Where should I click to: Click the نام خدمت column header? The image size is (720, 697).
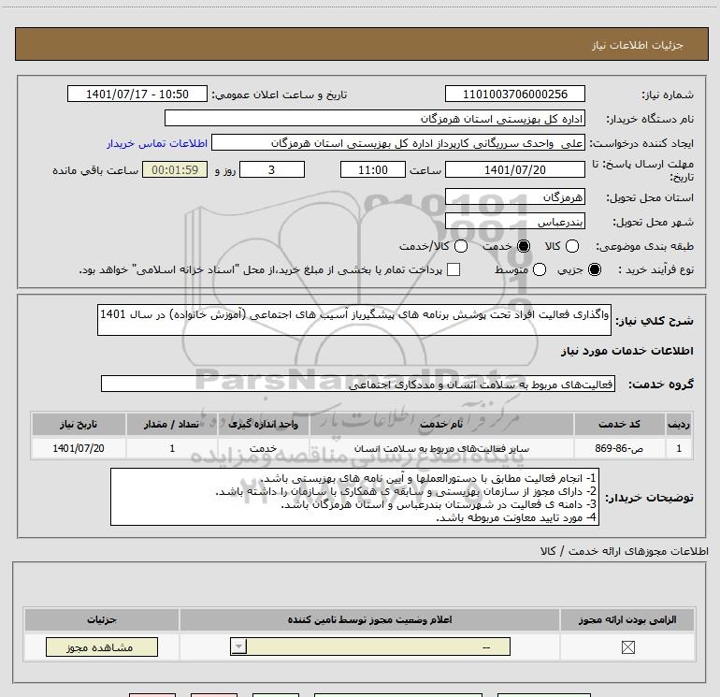[441, 424]
